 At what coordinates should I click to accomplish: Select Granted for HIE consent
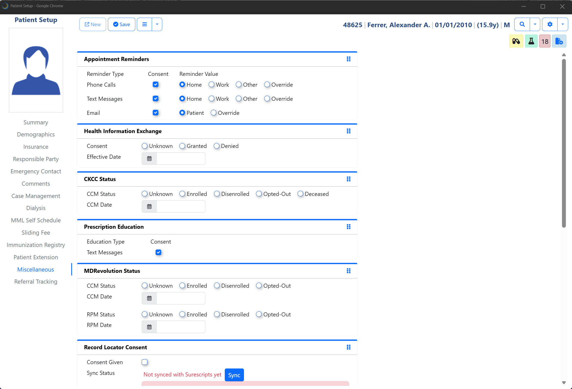(182, 146)
